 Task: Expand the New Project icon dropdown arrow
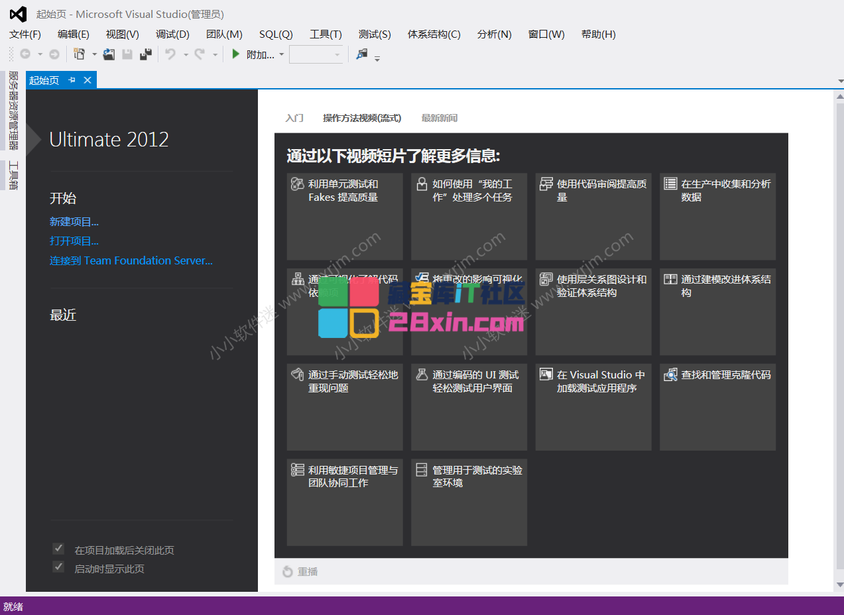tap(94, 54)
